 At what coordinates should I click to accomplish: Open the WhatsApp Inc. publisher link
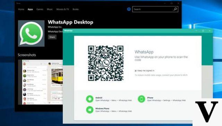55,27
